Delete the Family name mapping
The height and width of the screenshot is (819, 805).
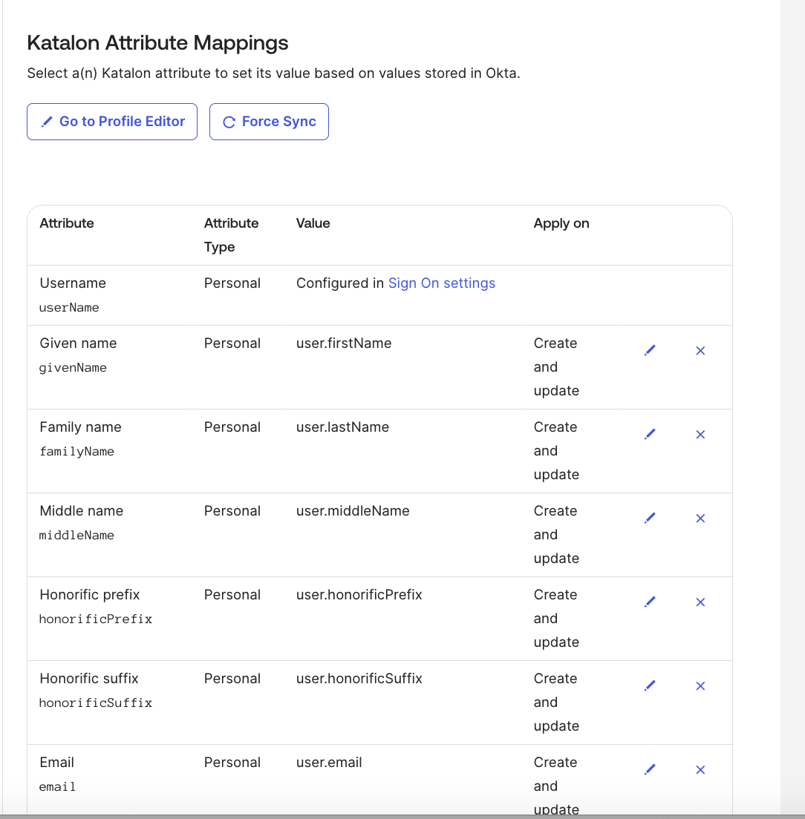point(700,435)
